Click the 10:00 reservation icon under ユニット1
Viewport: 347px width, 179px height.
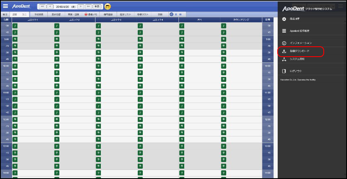click(15, 66)
